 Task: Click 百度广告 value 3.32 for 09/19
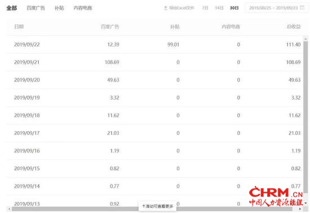[114, 97]
